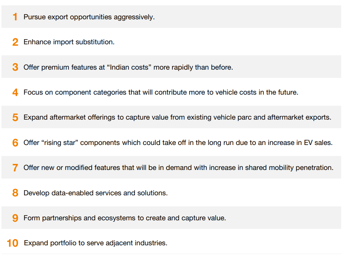Select 'Expand aftermarket offerings' text
This screenshot has width=343, height=256.
coord(177,117)
